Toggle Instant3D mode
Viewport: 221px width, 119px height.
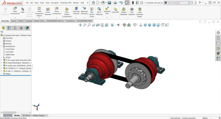click(x=115, y=10)
